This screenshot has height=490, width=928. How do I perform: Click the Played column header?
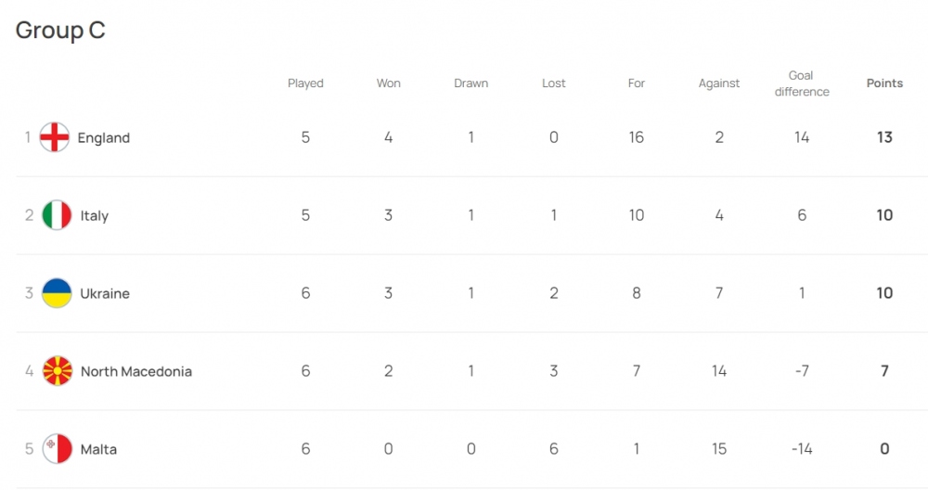(x=305, y=83)
